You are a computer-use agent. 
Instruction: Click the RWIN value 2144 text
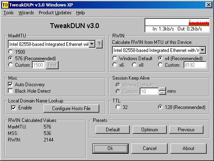[48, 140]
